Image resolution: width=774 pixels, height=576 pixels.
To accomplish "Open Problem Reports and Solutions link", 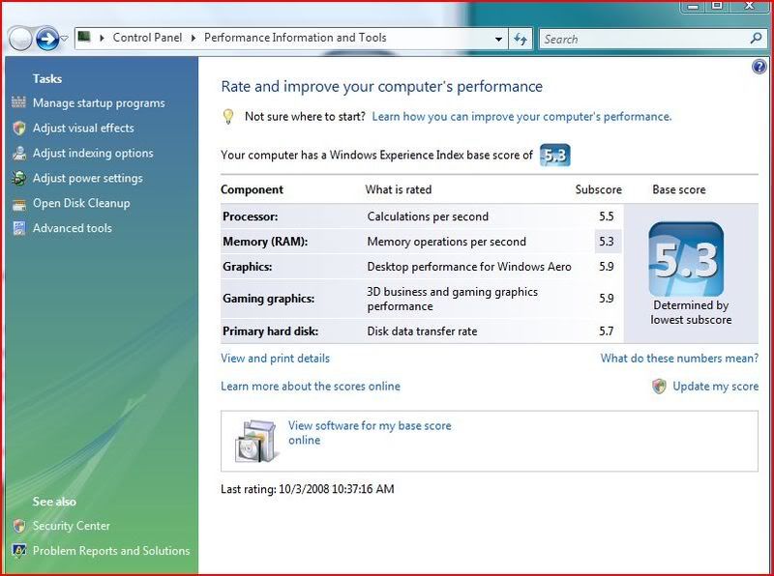I will point(111,551).
